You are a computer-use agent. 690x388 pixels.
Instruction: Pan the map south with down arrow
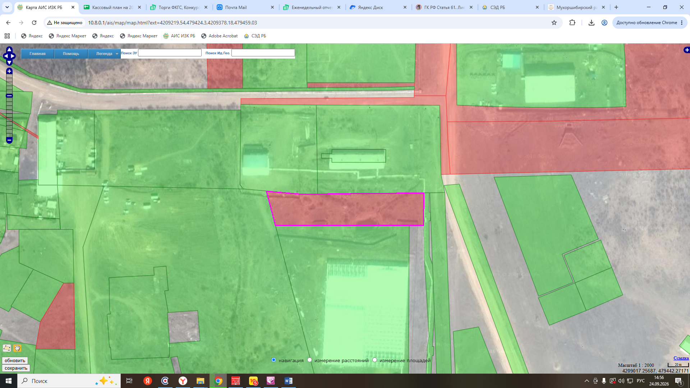pyautogui.click(x=9, y=63)
